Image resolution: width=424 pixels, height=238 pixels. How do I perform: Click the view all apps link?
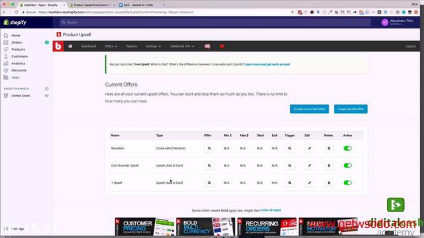(x=271, y=210)
